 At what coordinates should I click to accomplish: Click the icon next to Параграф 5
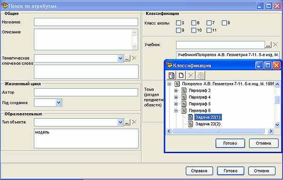pos(184,104)
